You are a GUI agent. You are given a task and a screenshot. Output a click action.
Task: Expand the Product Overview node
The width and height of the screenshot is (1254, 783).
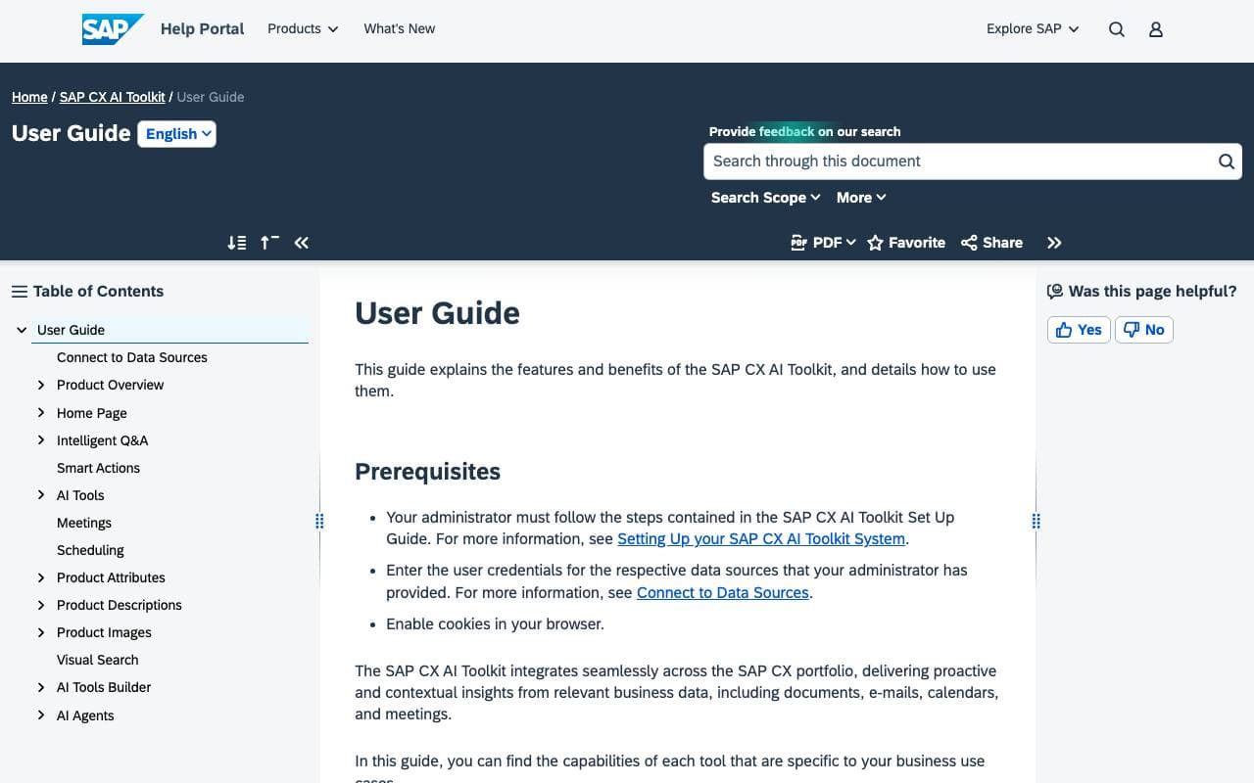41,385
